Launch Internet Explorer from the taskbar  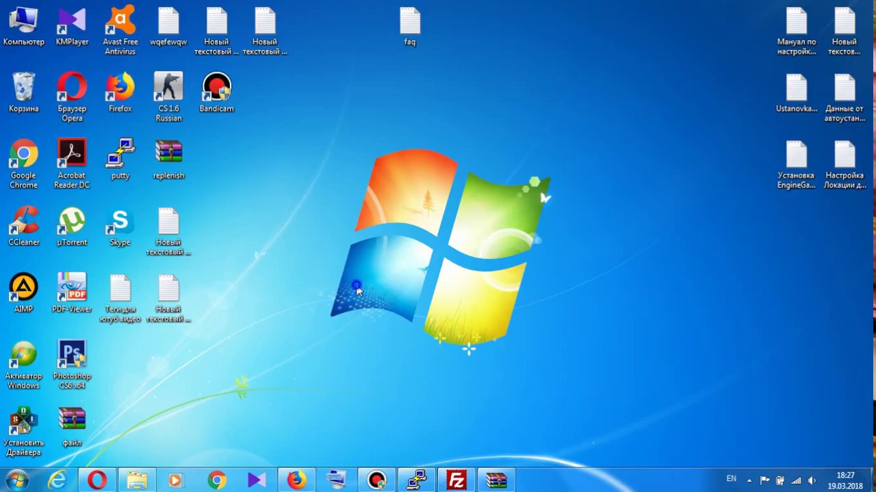57,480
